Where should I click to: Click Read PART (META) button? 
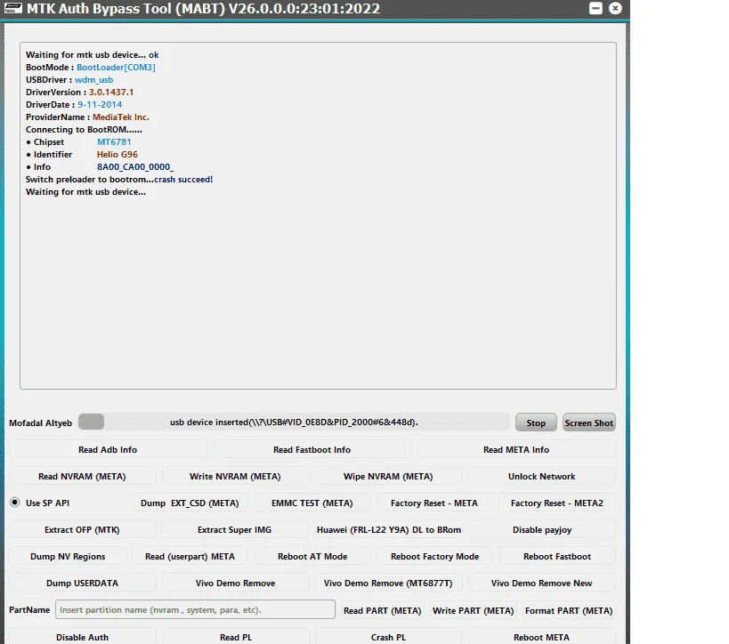382,610
